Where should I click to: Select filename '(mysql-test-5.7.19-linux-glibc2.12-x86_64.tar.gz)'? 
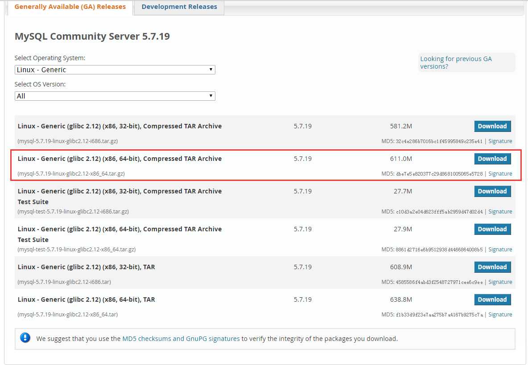[76, 250]
